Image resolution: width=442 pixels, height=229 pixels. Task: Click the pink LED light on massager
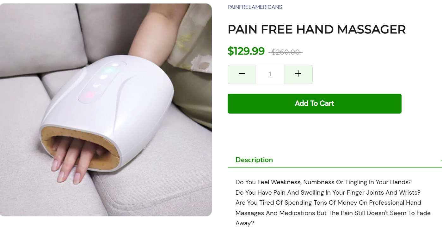(x=89, y=95)
